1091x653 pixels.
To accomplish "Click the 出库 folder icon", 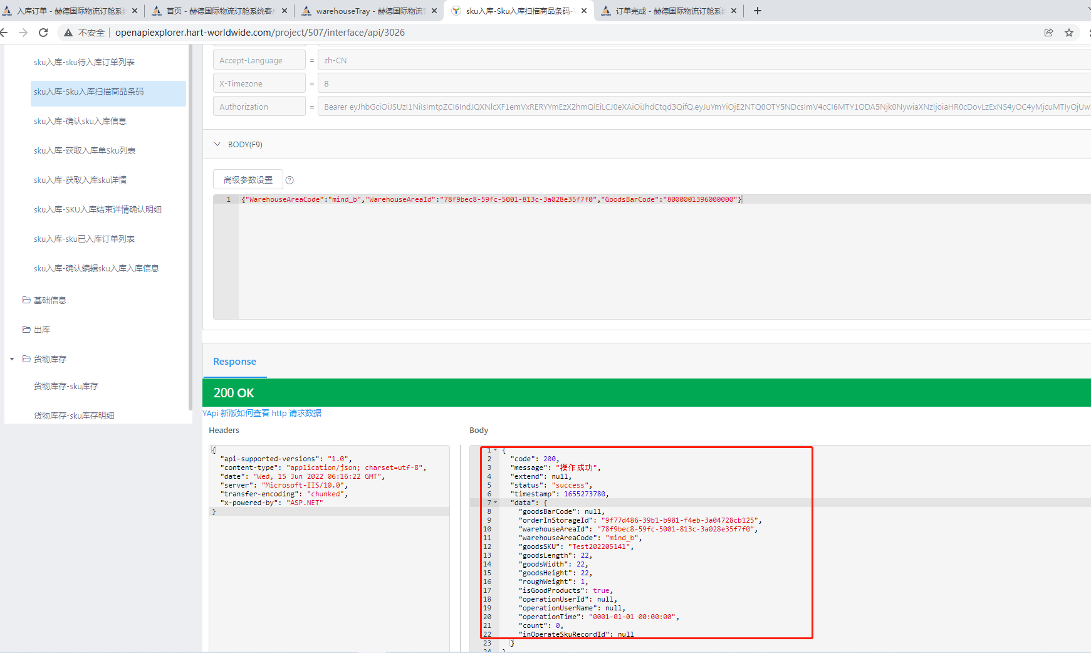I will click(26, 330).
